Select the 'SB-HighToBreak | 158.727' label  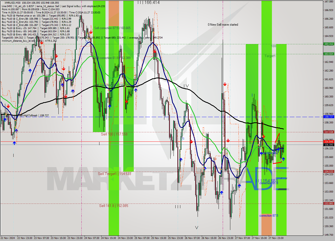coord(34,115)
